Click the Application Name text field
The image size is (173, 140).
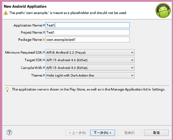coord(88,25)
